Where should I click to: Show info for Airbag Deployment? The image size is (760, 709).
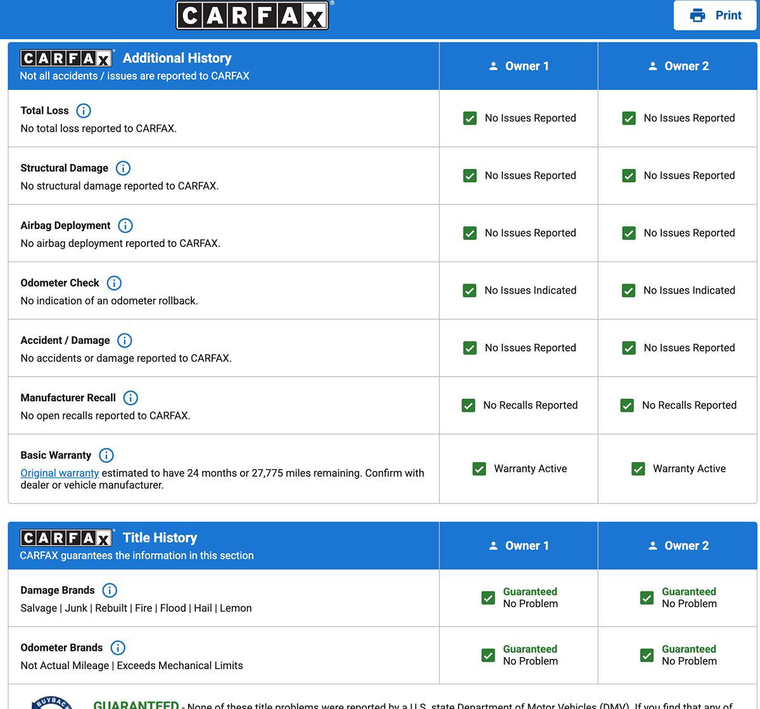tap(125, 226)
